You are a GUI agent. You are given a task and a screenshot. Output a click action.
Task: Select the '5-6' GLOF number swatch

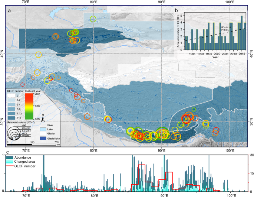pos(11,109)
